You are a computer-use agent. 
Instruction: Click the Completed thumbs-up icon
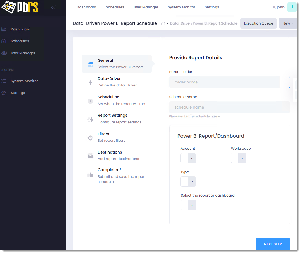90,175
